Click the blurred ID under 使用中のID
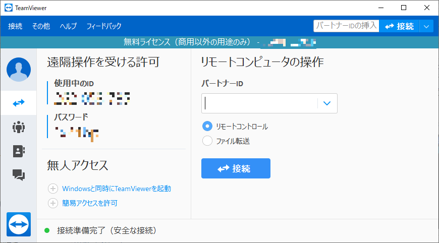 coord(92,98)
